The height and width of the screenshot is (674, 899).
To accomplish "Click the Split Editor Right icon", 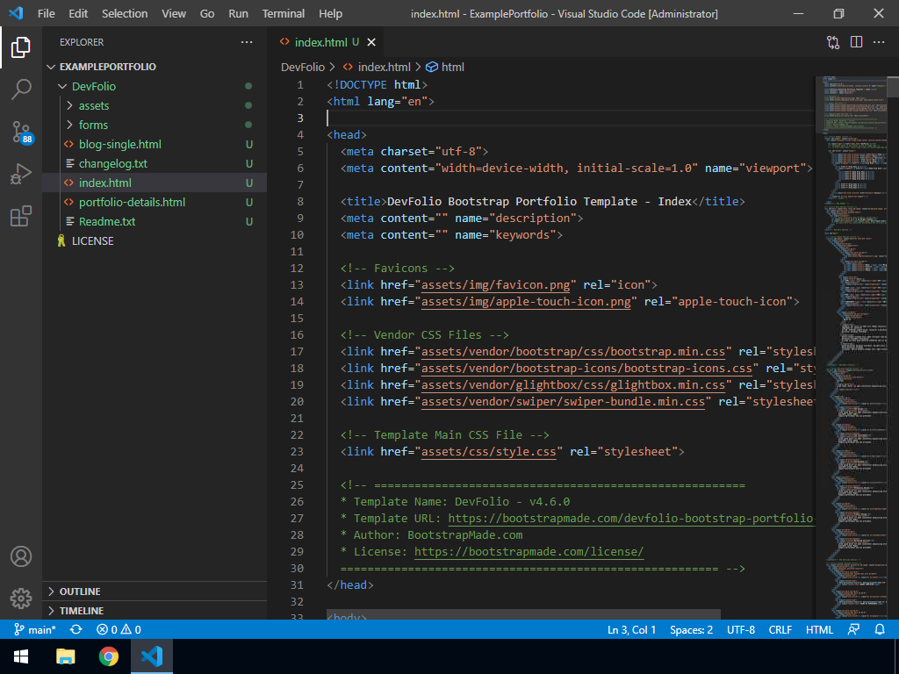I will point(856,42).
